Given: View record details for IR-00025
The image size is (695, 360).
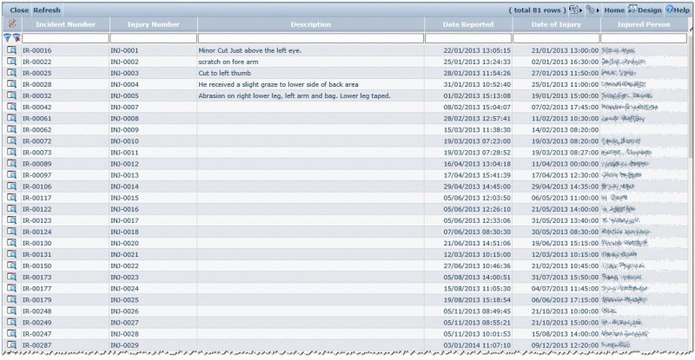Looking at the screenshot, I should pyautogui.click(x=11, y=73).
